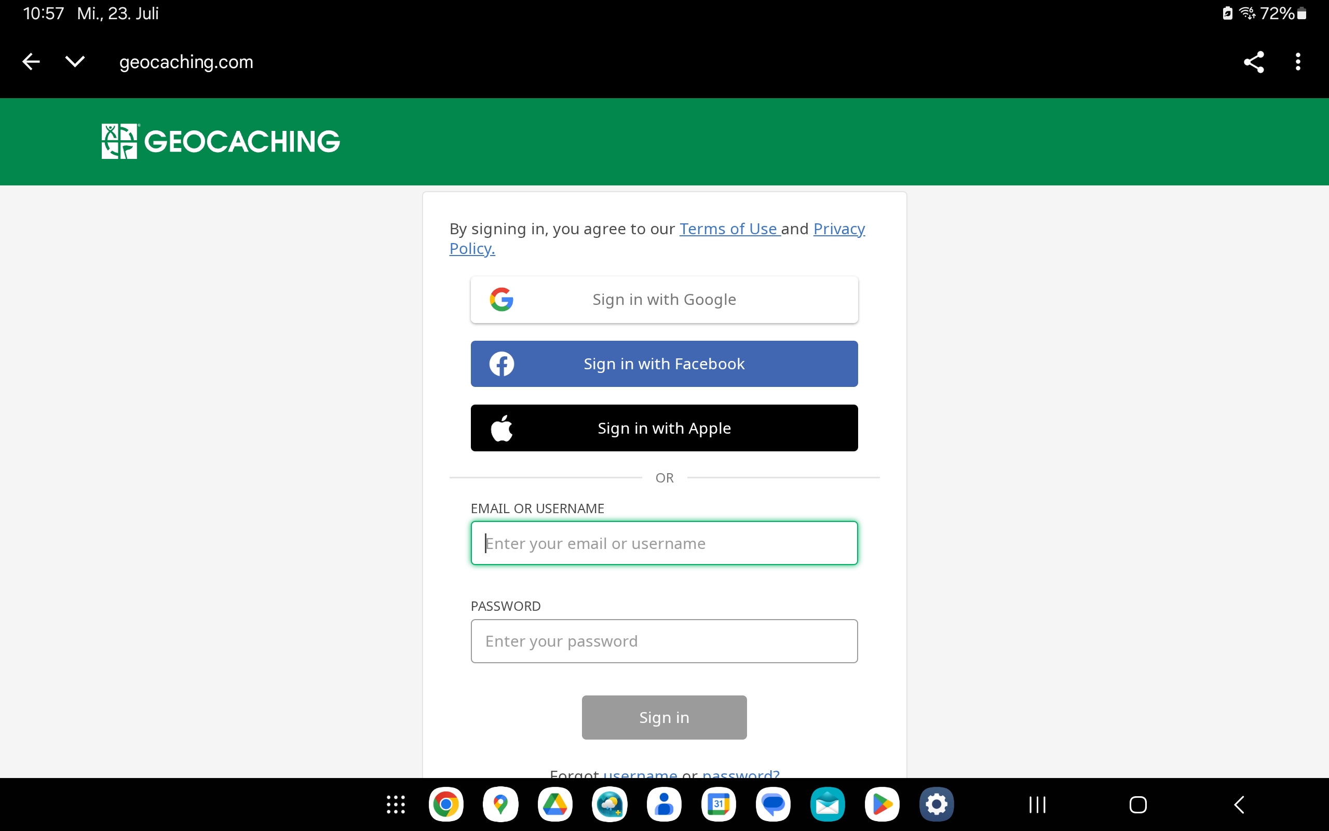The height and width of the screenshot is (831, 1329).
Task: Open the three-dot overflow menu
Action: (1298, 62)
